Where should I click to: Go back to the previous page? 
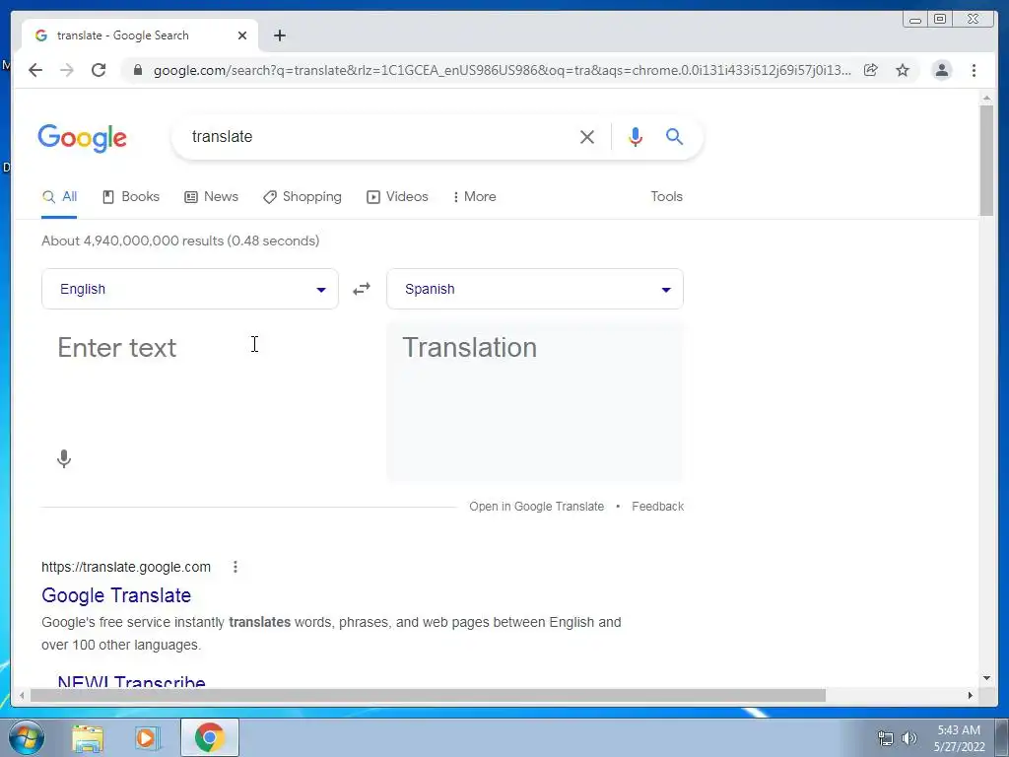[35, 70]
